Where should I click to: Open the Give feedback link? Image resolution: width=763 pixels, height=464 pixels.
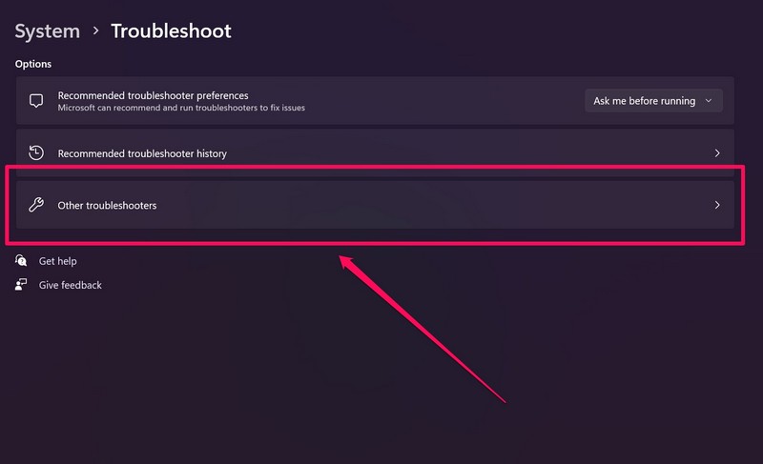pos(70,285)
